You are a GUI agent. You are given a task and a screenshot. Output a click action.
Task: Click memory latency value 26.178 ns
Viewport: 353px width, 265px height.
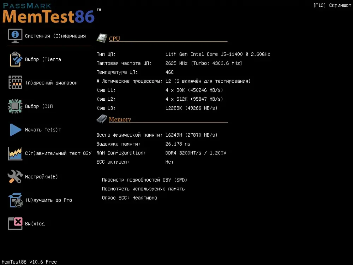coord(178,144)
